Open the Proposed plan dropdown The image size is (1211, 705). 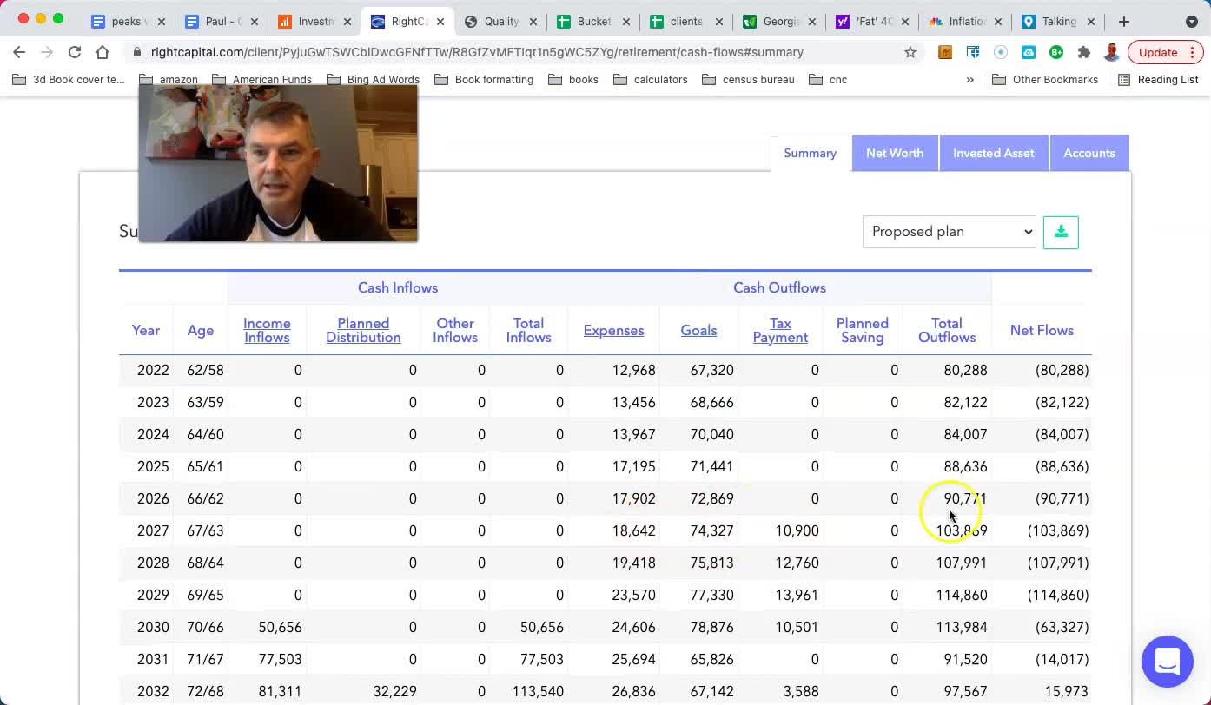(949, 232)
